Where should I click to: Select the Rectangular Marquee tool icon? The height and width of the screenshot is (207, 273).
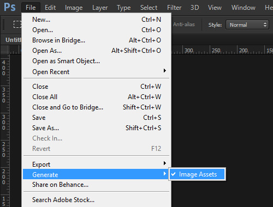point(17,24)
